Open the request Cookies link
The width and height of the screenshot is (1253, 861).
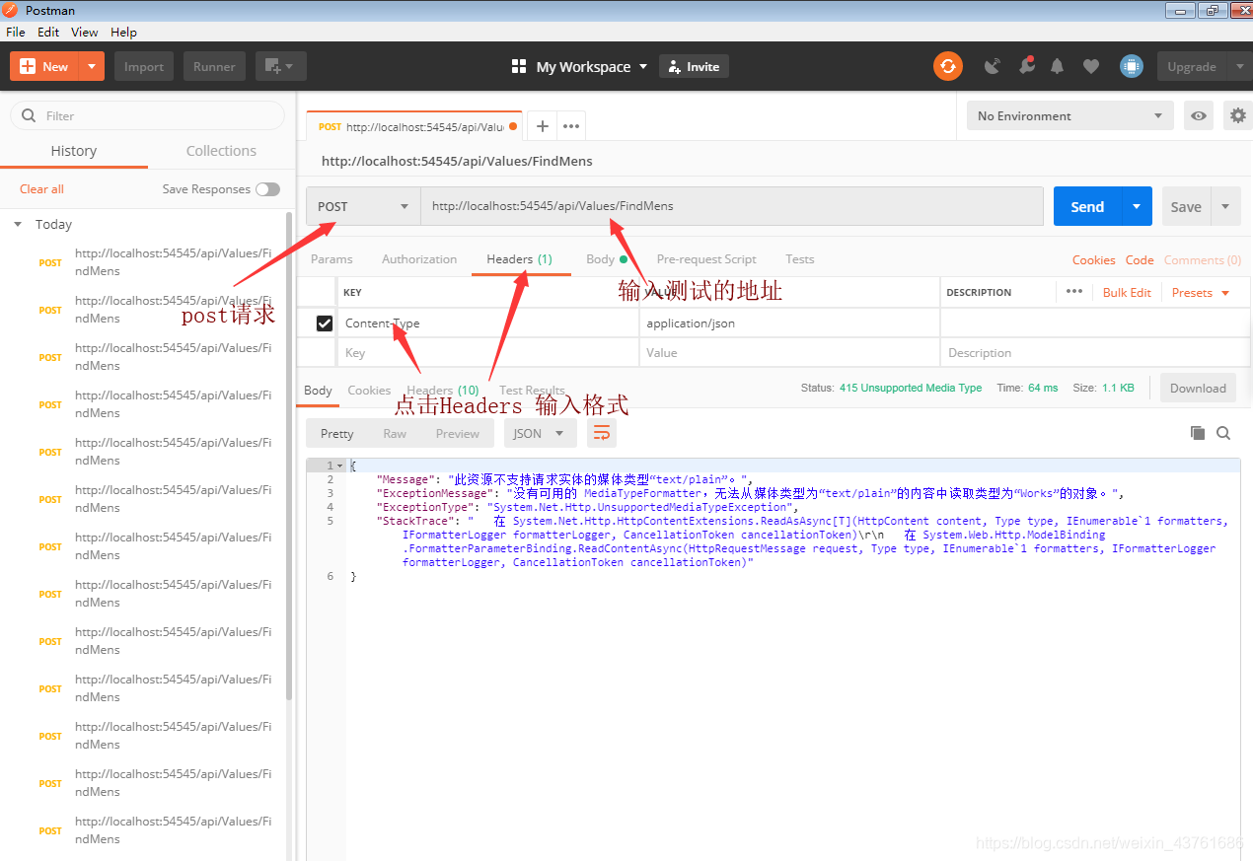click(x=1094, y=259)
